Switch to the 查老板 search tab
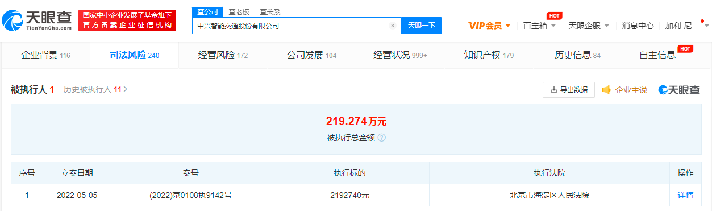This screenshot has width=712, height=211. point(239,12)
